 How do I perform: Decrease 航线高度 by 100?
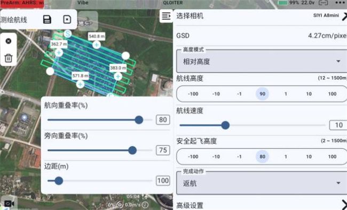coord(193,94)
